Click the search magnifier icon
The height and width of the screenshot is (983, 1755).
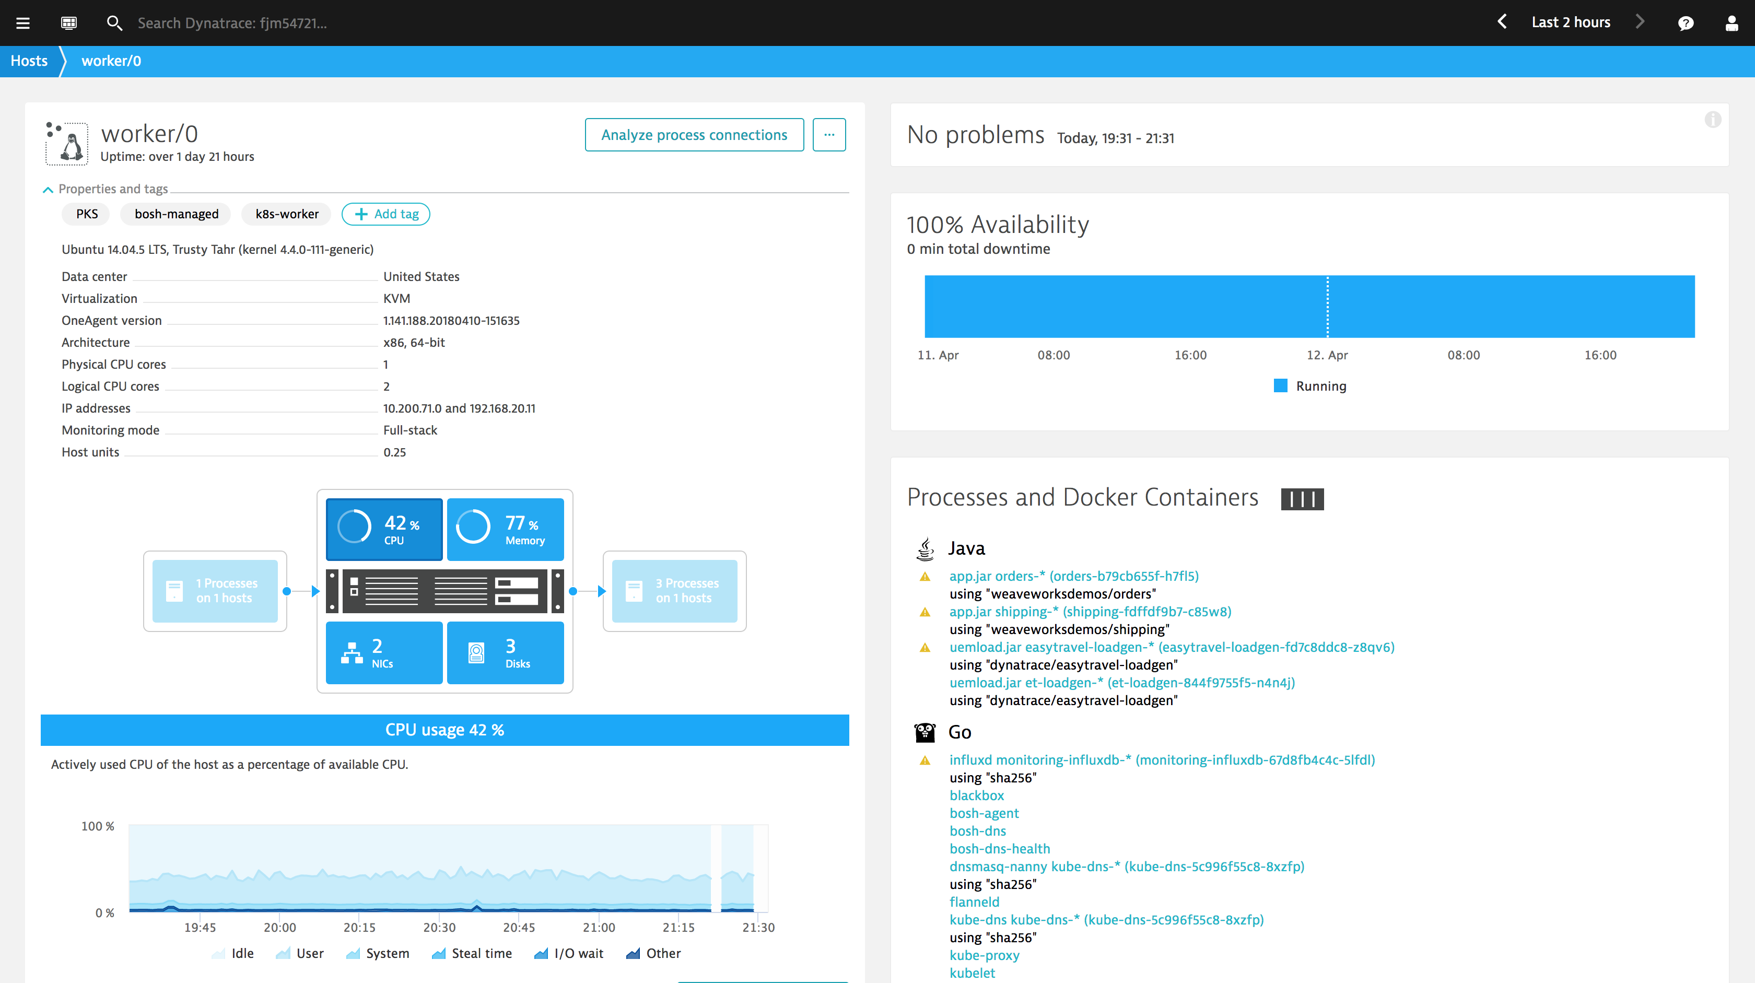click(114, 23)
